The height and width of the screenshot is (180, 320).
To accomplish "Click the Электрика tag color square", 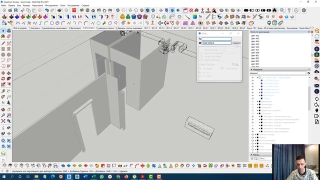I will (x=259, y=113).
